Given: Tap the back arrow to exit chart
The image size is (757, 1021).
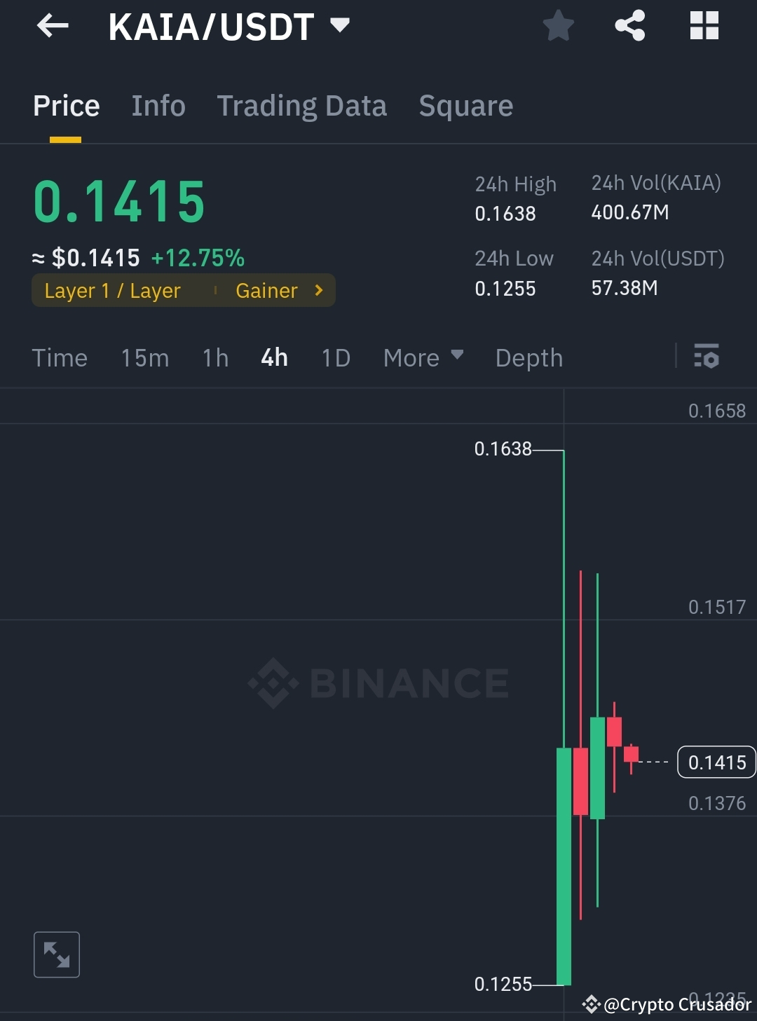Looking at the screenshot, I should [51, 26].
